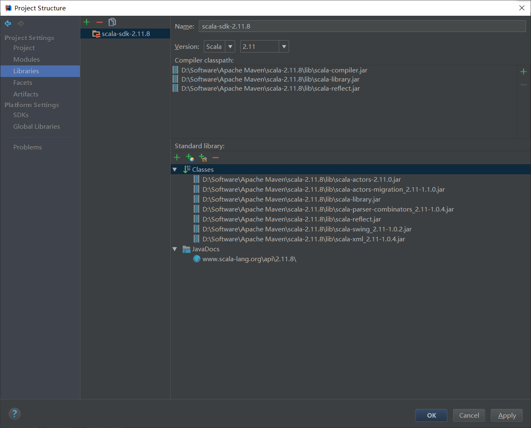Open help via the question mark icon
Screen dimensions: 531x428
pyautogui.click(x=14, y=414)
